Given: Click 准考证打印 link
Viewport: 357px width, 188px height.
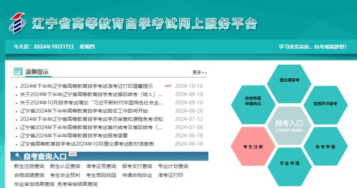Looking at the screenshot, I should [x=170, y=175].
